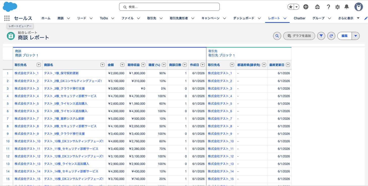Open opportunity テスト_1様_保守契約更新
Screen dimensions: 368x186
(61, 73)
